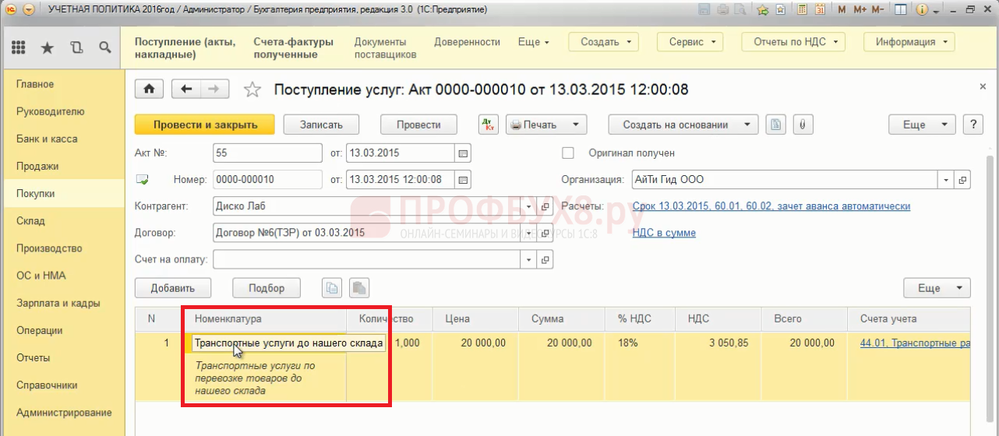Click the copy rows icon
This screenshot has width=999, height=436.
point(332,288)
